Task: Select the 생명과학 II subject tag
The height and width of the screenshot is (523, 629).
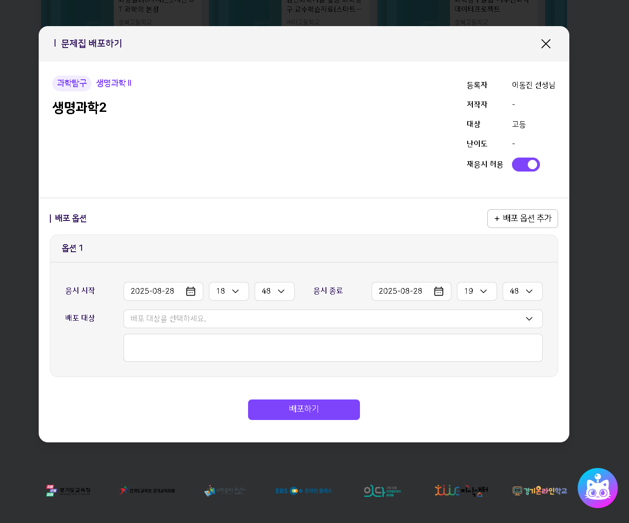Action: (114, 83)
